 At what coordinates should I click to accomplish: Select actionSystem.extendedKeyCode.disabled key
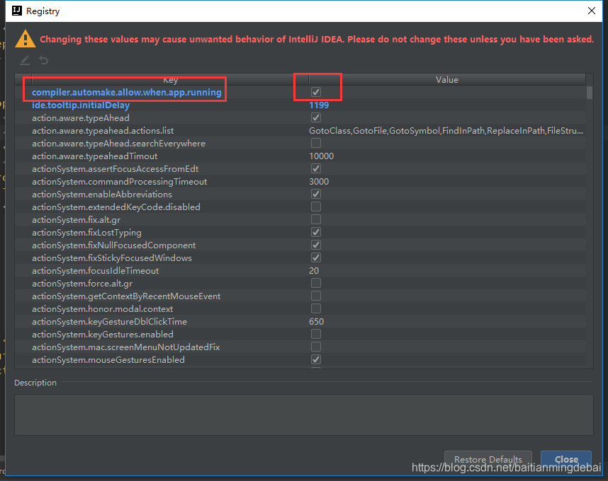click(116, 207)
